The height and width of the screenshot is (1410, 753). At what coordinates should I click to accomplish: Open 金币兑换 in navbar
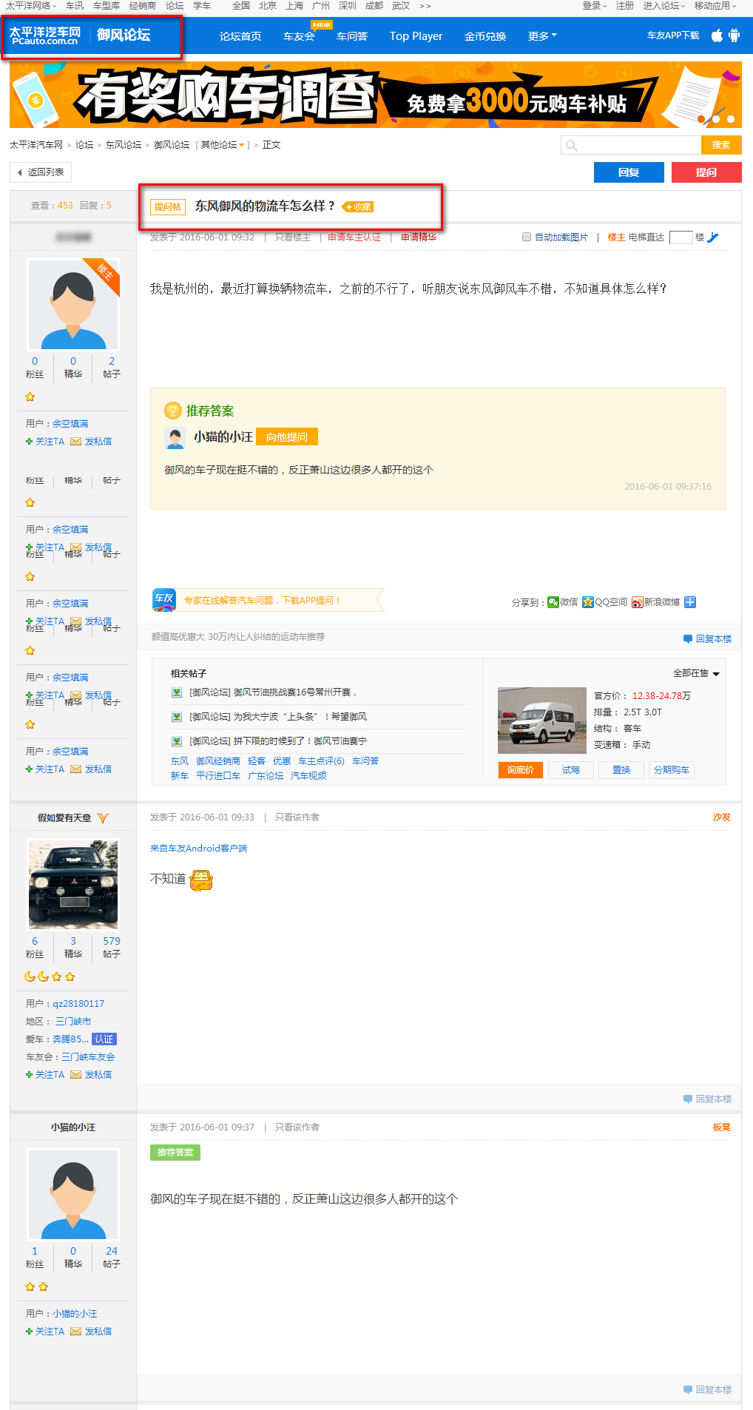pos(485,36)
